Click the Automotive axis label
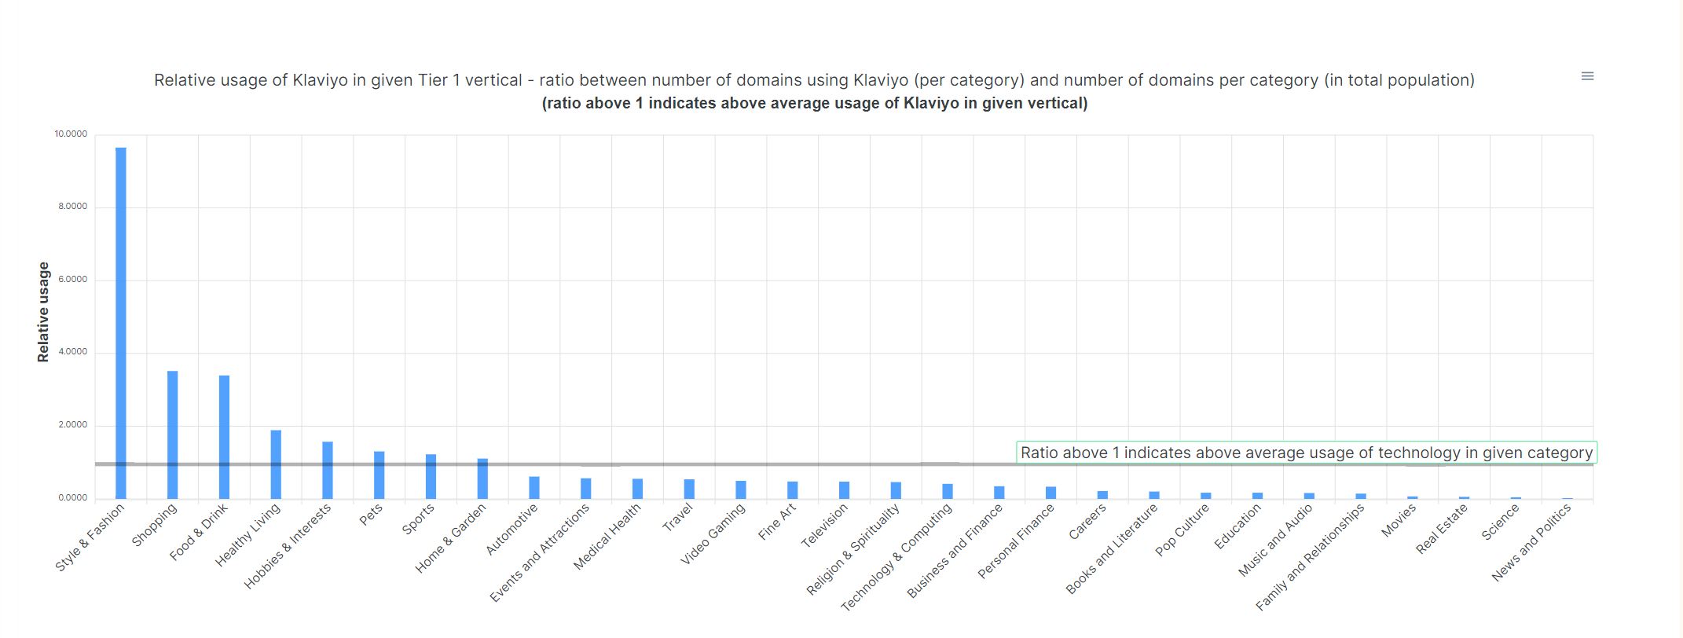This screenshot has width=1683, height=638. pyautogui.click(x=511, y=530)
